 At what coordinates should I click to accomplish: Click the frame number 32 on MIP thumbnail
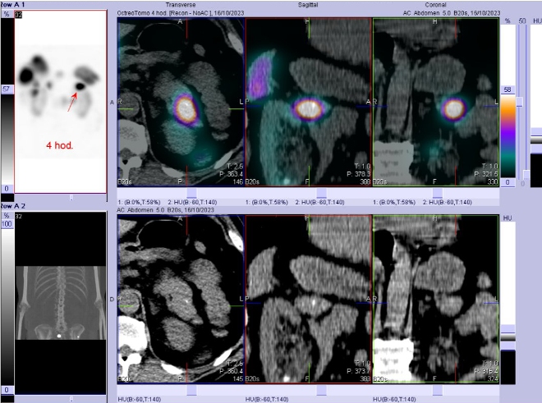point(18,15)
